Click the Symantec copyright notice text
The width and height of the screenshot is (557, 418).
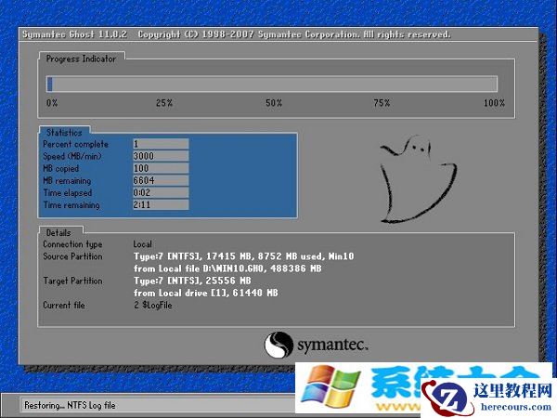point(294,34)
